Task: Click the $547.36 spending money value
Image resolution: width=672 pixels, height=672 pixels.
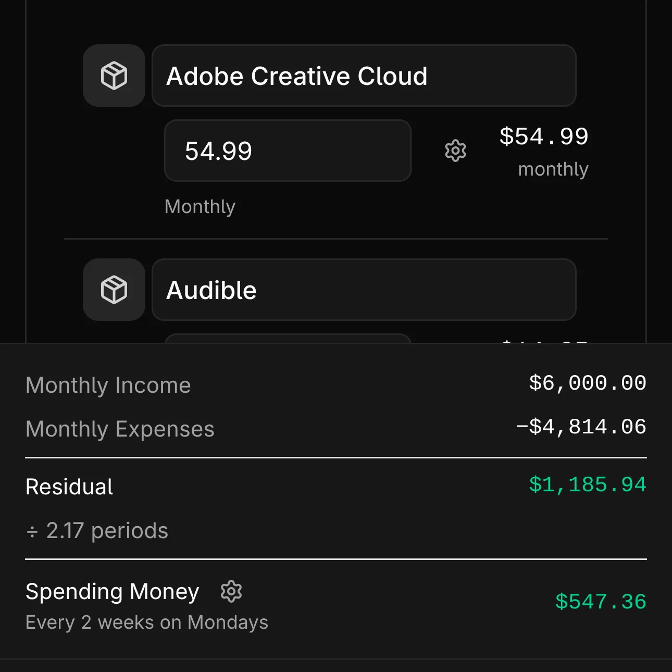Action: (x=600, y=602)
